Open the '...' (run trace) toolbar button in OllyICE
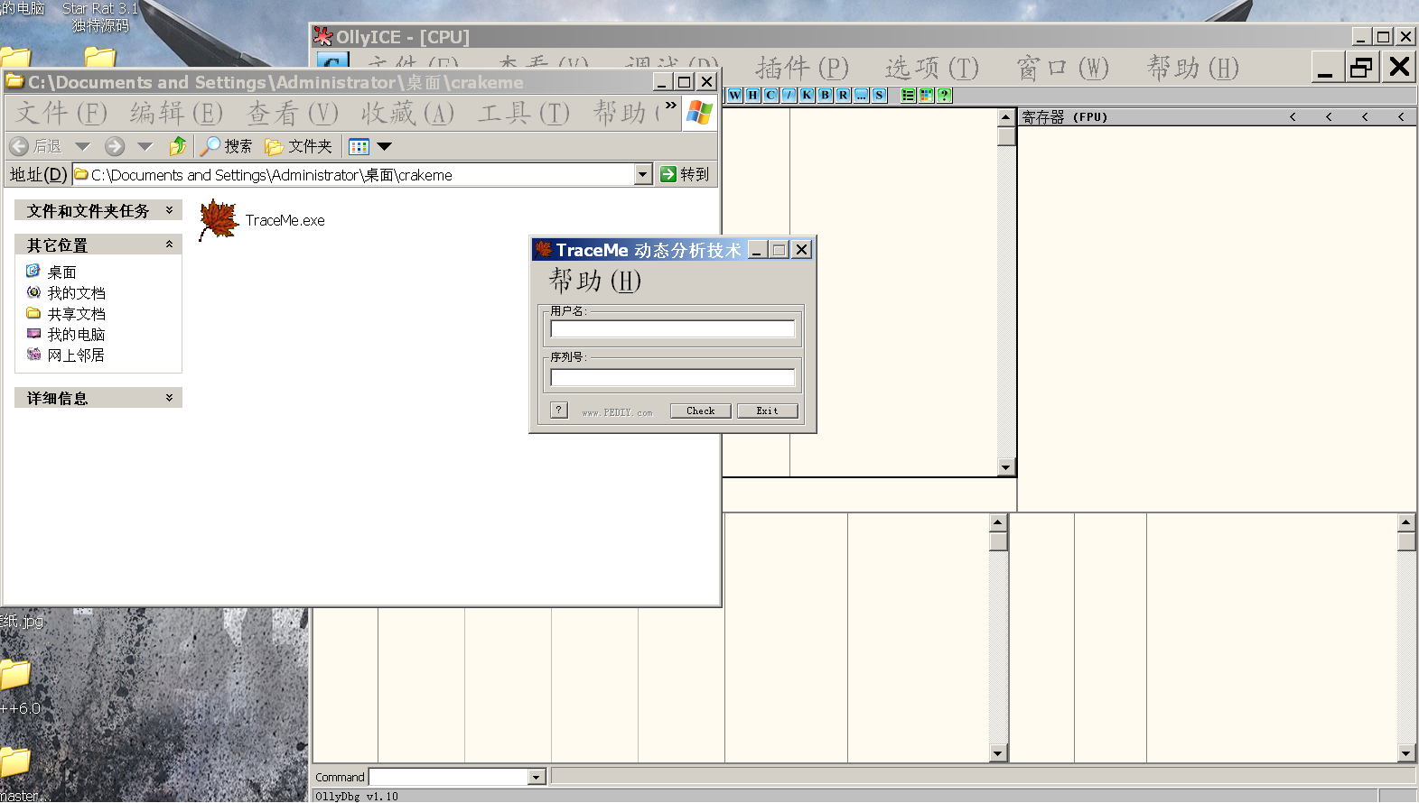Image resolution: width=1419 pixels, height=803 pixels. (x=862, y=95)
